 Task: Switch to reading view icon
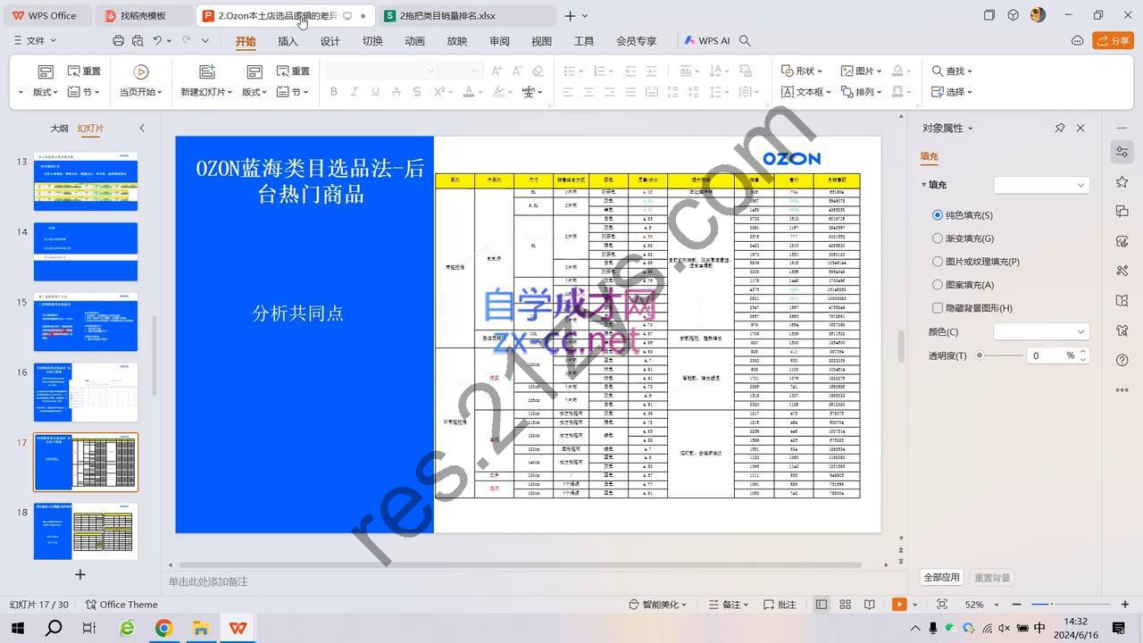pyautogui.click(x=869, y=605)
